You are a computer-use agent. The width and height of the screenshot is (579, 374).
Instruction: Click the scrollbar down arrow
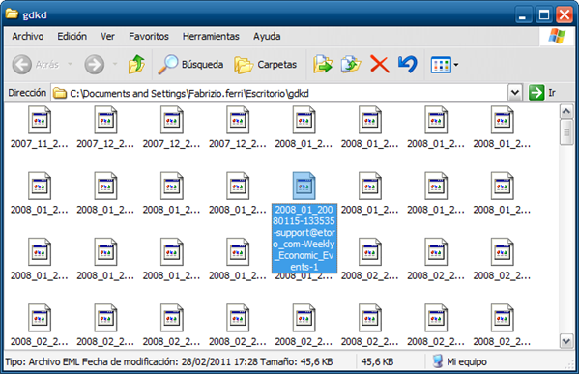click(x=566, y=341)
